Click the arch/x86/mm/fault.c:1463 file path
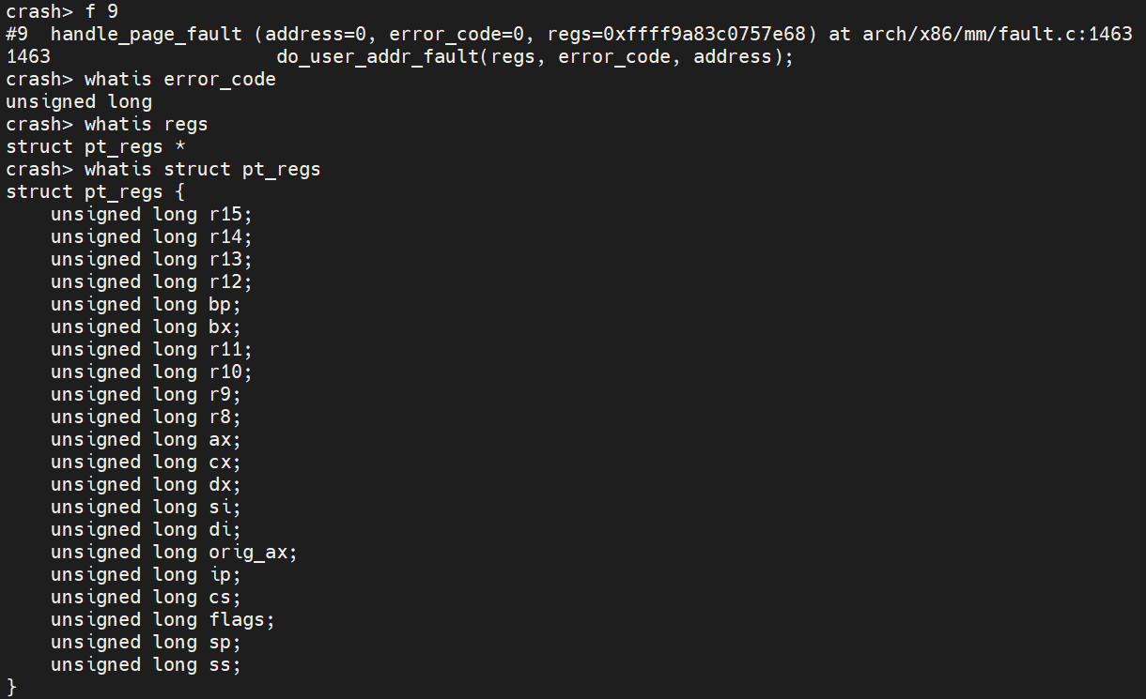1146x699 pixels. (997, 35)
